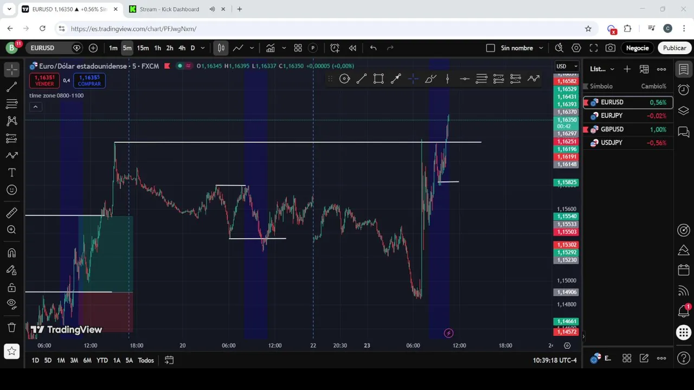Open the notifications bell in right sidebar

[684, 311]
